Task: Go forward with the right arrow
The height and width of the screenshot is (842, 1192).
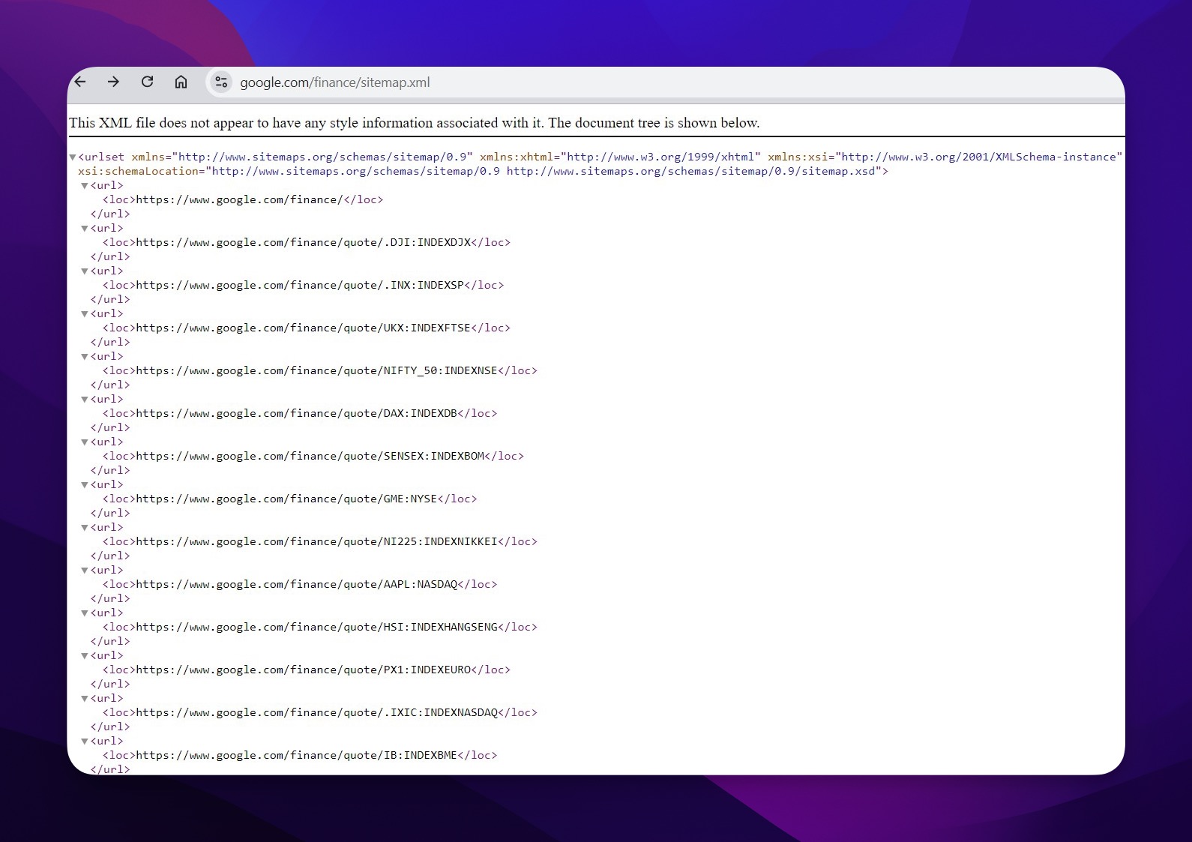Action: click(113, 82)
